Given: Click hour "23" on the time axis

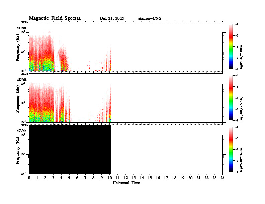Looking at the screenshot, I should click(x=214, y=178).
